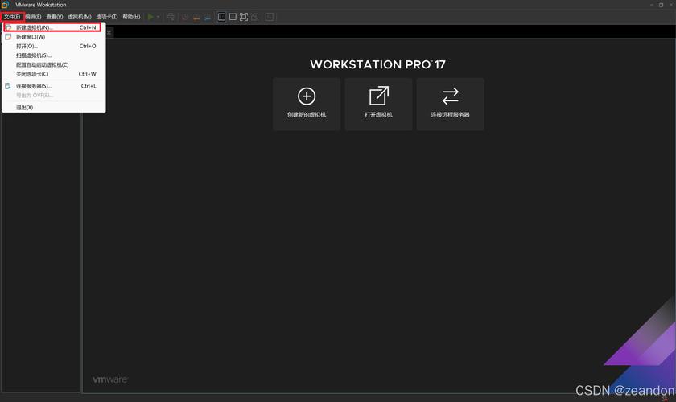This screenshot has width=676, height=402.
Task: Open the 虚拟机(M) menu
Action: (80, 17)
